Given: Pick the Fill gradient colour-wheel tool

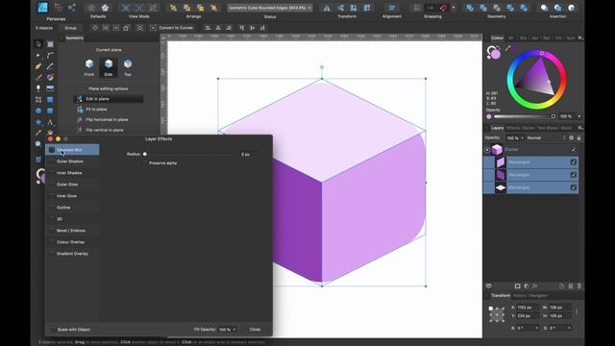Looking at the screenshot, I should (x=50, y=77).
